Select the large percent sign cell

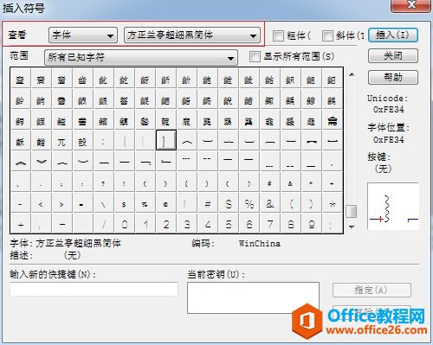point(249,204)
